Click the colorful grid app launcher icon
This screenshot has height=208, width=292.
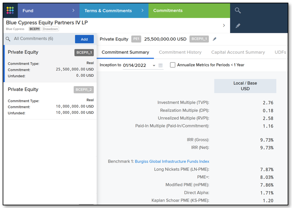(10, 11)
